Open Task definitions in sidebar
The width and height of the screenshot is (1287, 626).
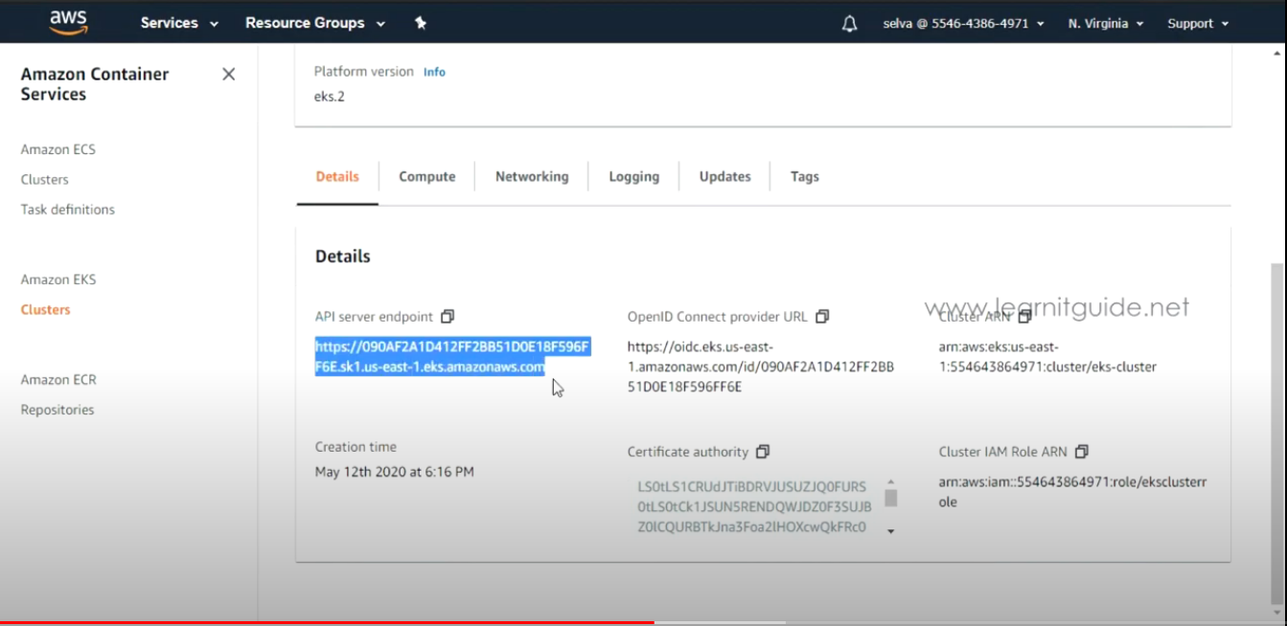[68, 210]
